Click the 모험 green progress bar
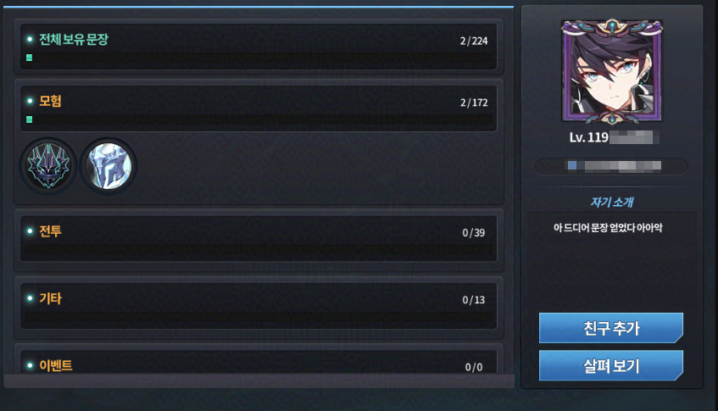 (259, 119)
